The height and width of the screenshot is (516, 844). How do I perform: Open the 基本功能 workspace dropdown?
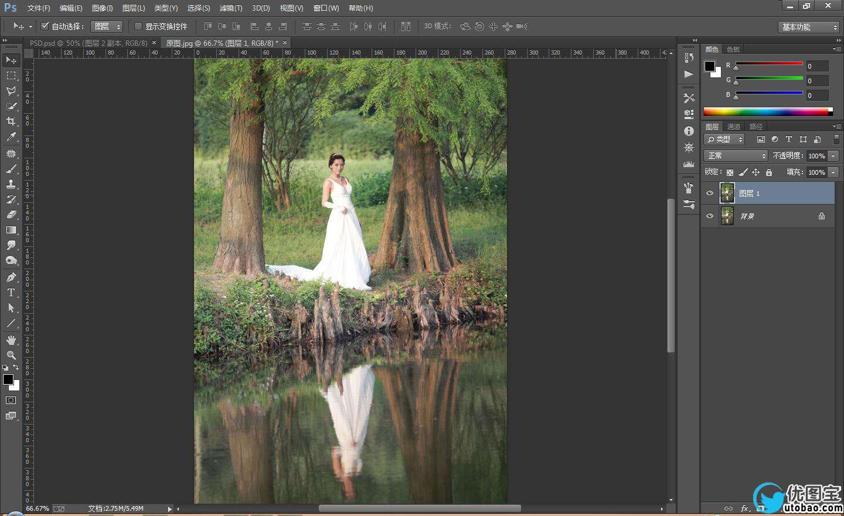point(809,27)
